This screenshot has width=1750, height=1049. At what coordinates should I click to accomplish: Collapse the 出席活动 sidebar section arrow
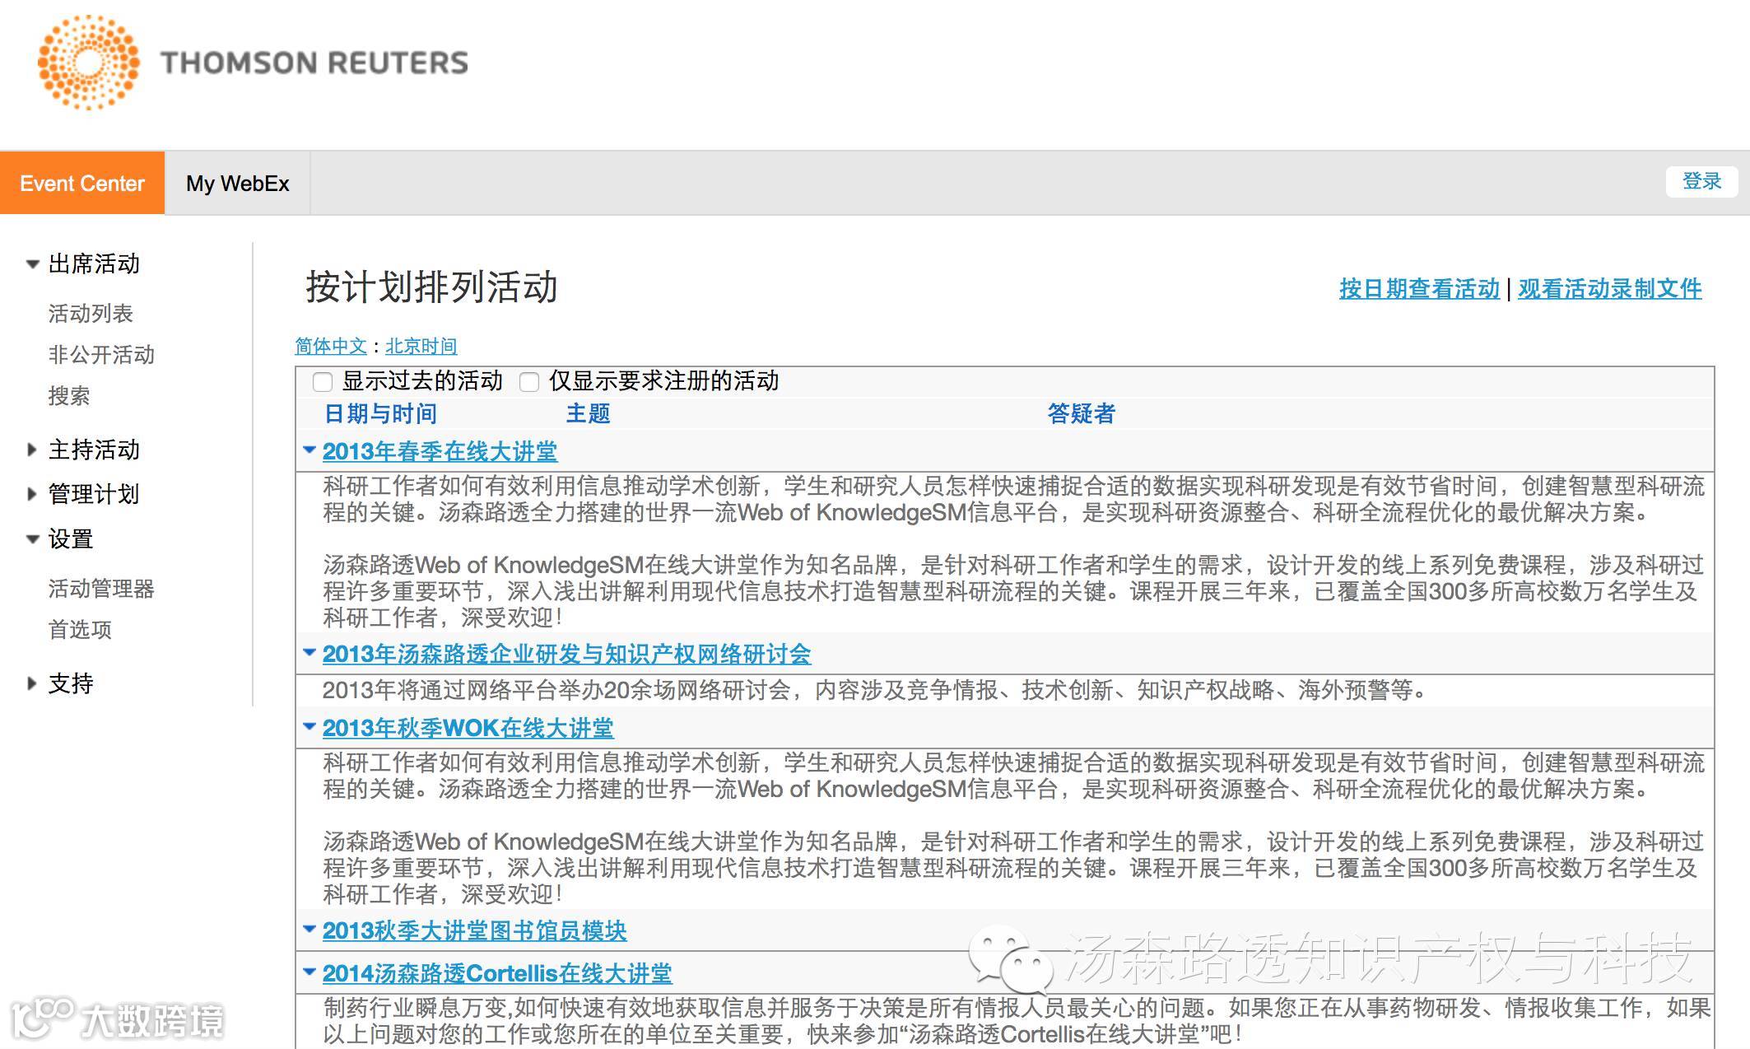point(32,264)
